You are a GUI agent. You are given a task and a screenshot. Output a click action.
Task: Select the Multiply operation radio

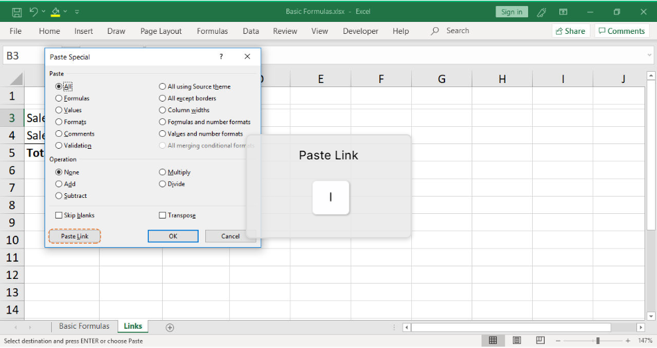tap(175, 172)
